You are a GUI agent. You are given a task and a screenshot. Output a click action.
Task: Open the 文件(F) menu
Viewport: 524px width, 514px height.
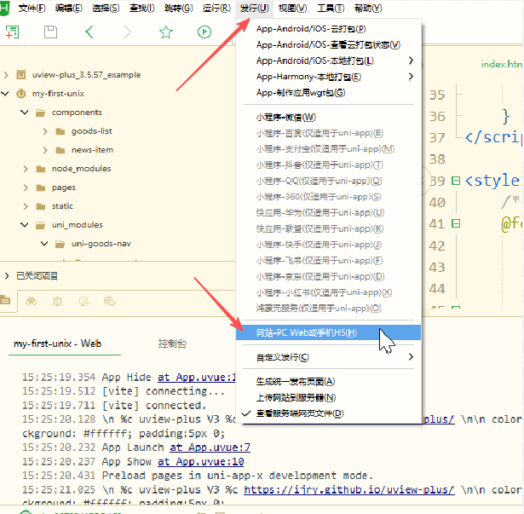(x=32, y=8)
